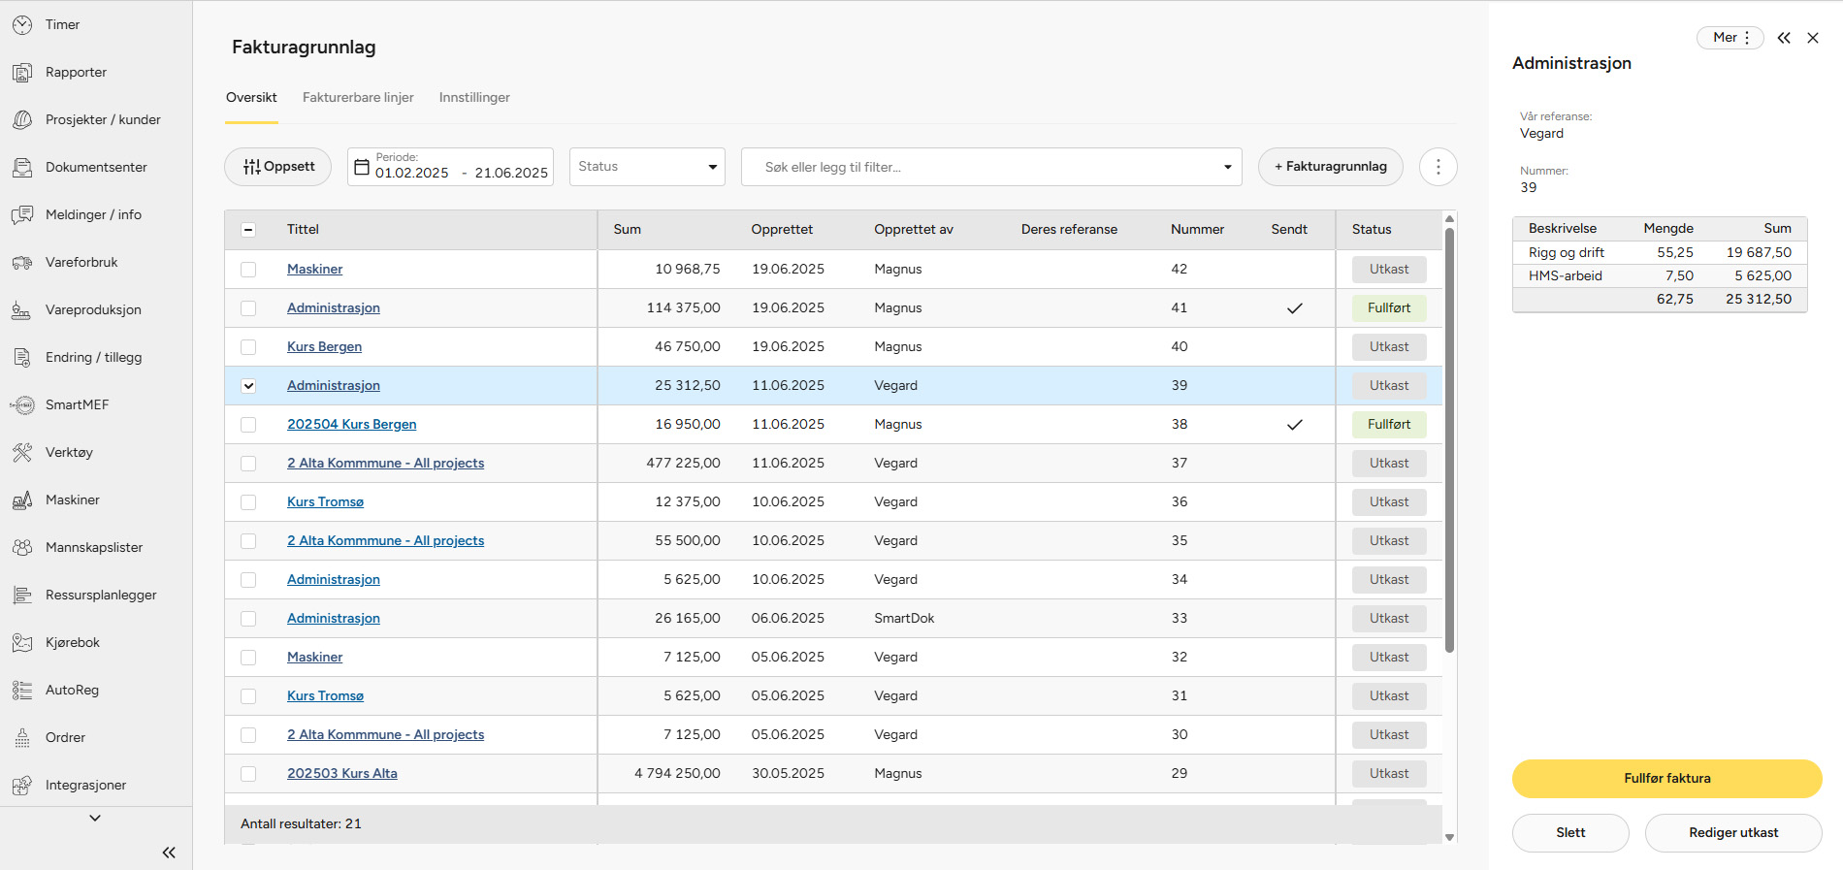Click the scrollbar down arrow
The width and height of the screenshot is (1843, 870).
(1449, 837)
